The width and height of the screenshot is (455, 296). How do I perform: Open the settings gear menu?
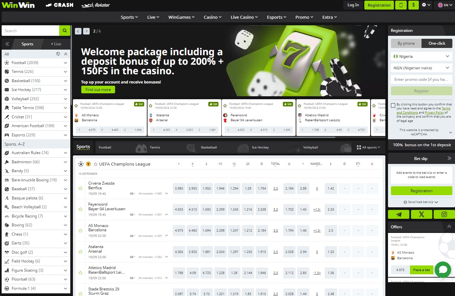coord(426,5)
